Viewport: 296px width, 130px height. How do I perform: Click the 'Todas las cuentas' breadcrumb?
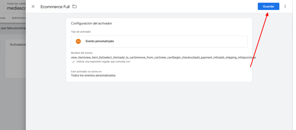coord(16,3)
